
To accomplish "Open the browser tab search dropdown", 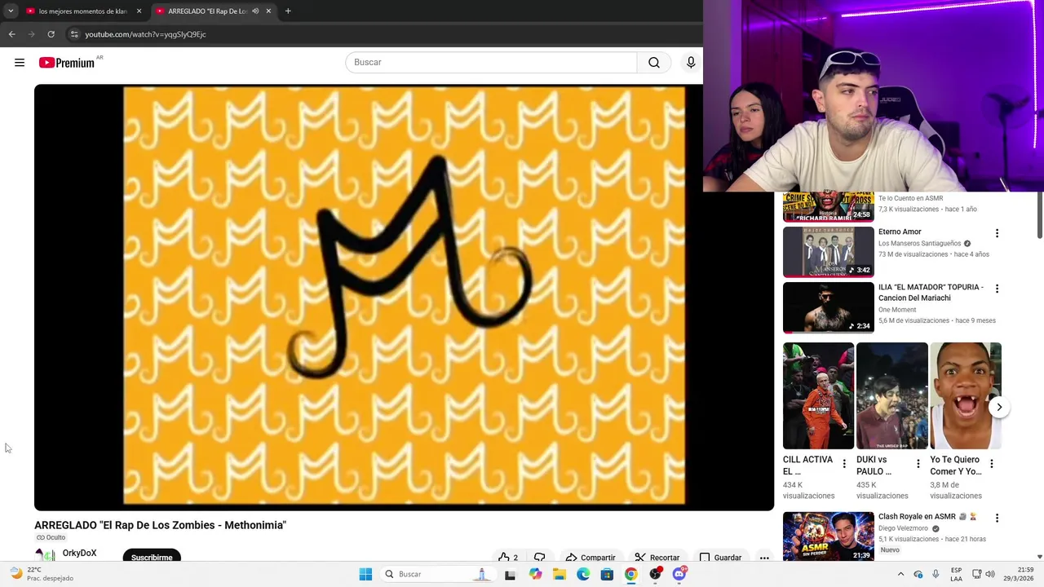I will 10,11.
